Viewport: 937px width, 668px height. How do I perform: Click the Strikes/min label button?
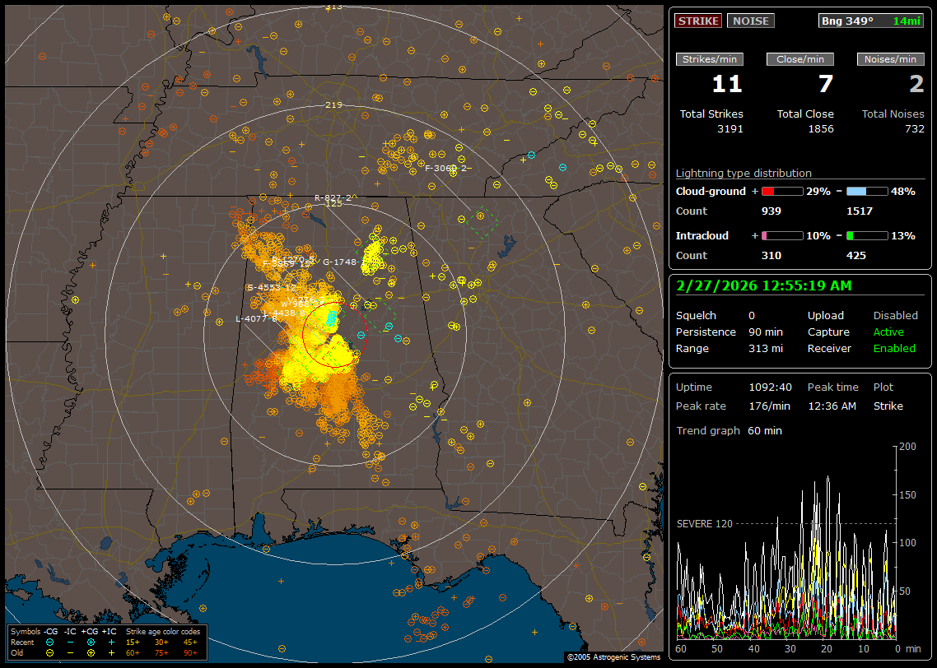709,59
